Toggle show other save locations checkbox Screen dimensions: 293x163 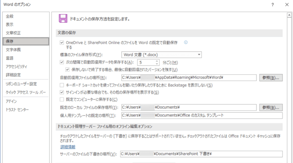tap(61, 92)
